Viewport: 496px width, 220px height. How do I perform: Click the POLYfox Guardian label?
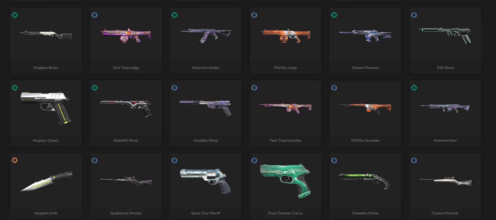pyautogui.click(x=365, y=141)
